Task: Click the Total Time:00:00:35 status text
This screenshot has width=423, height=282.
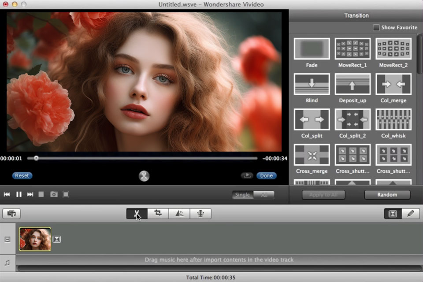Action: [x=211, y=278]
